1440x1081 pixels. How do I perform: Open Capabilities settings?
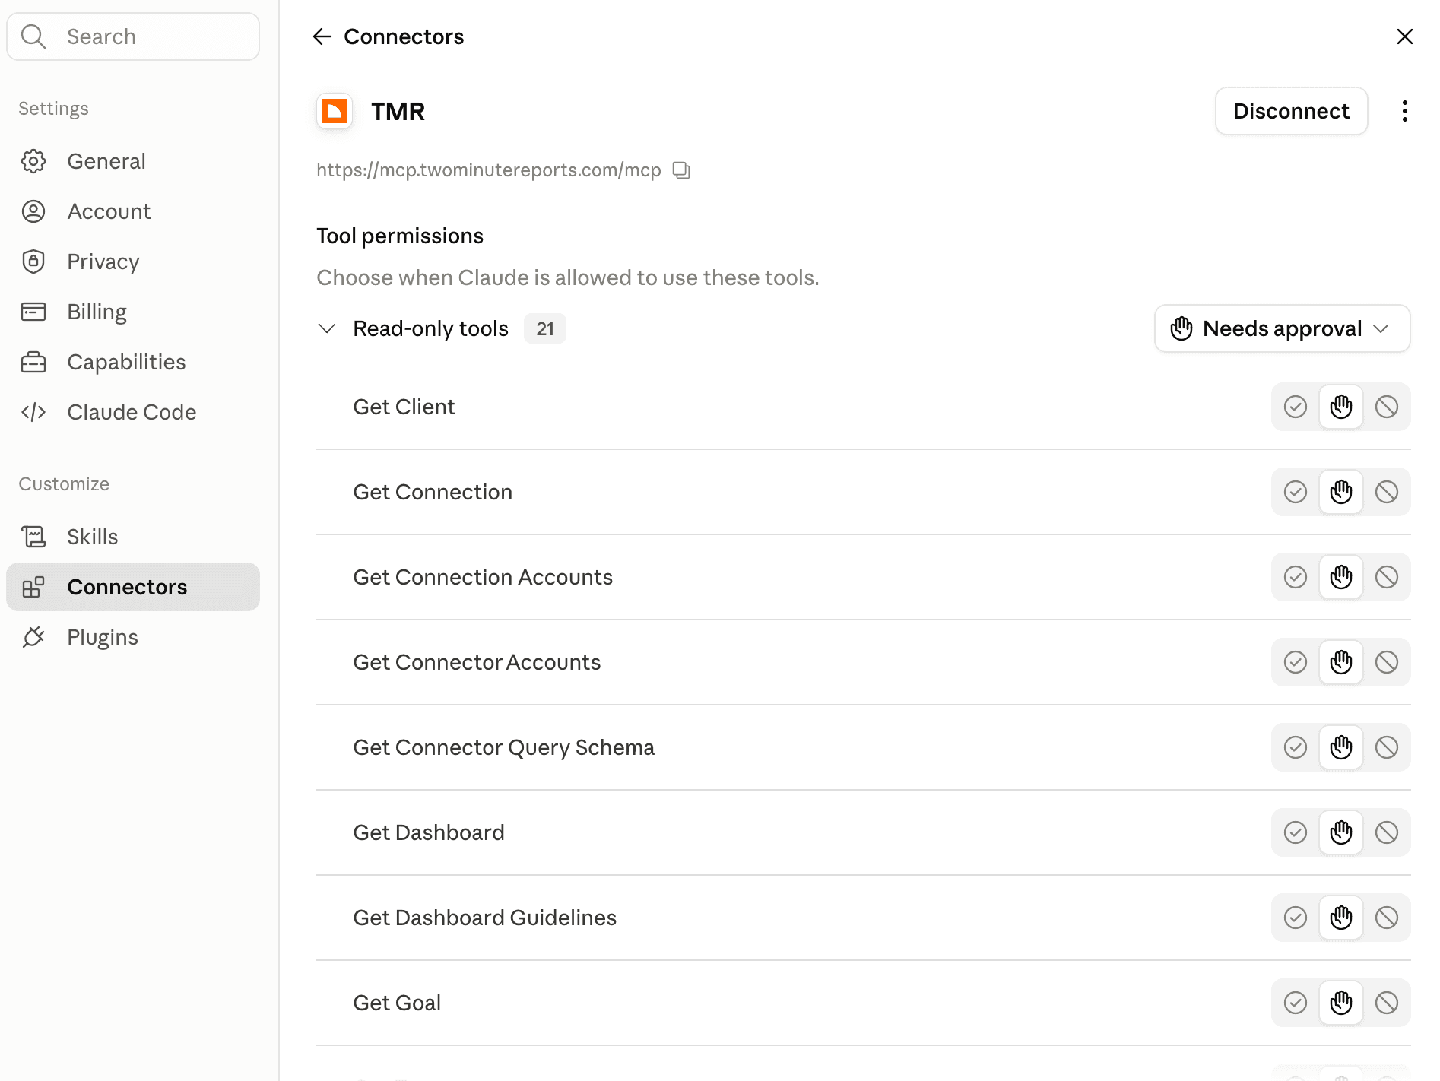pyautogui.click(x=133, y=362)
